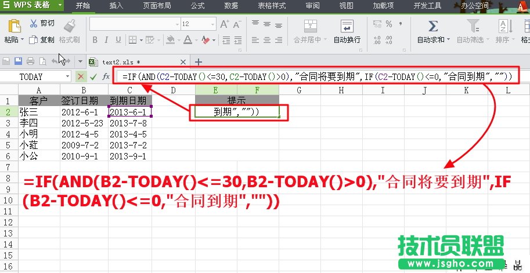The height and width of the screenshot is (273, 530).
Task: Click the clear formatting eraser icon
Action: (x=205, y=40)
